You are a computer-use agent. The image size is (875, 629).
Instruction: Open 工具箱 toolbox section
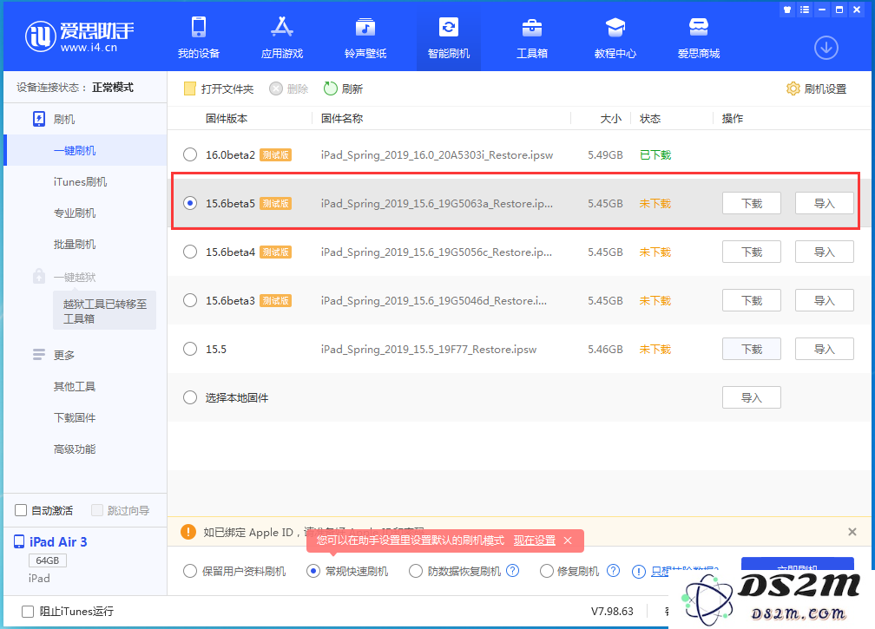[x=532, y=36]
